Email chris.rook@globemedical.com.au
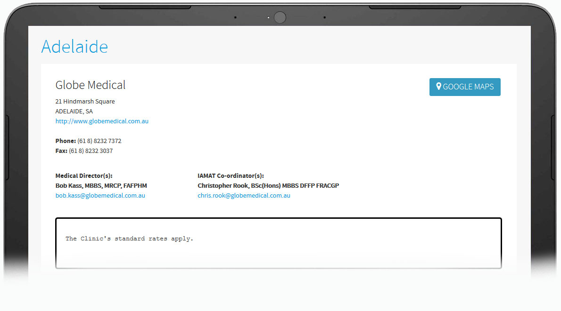The image size is (561, 311). pos(244,195)
